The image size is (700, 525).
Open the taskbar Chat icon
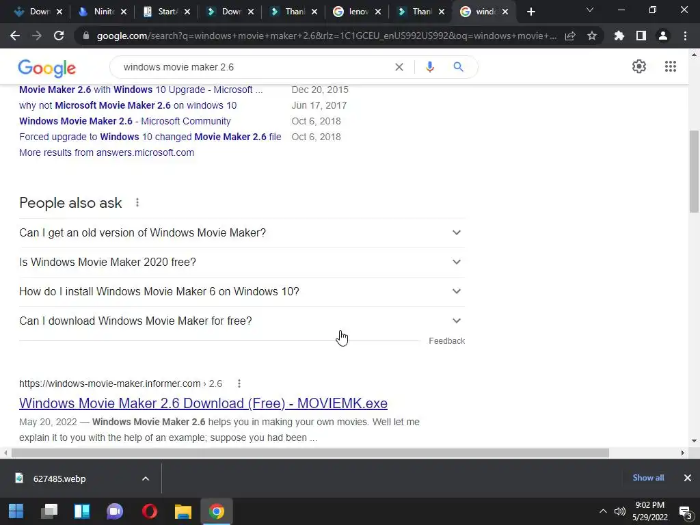coord(115,511)
